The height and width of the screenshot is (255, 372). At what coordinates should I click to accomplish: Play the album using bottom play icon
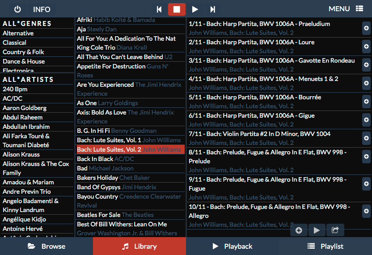click(x=317, y=230)
